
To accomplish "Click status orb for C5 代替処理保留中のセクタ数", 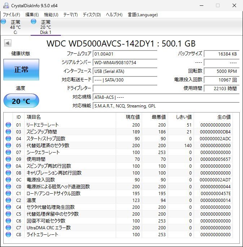I will click(x=8, y=214).
